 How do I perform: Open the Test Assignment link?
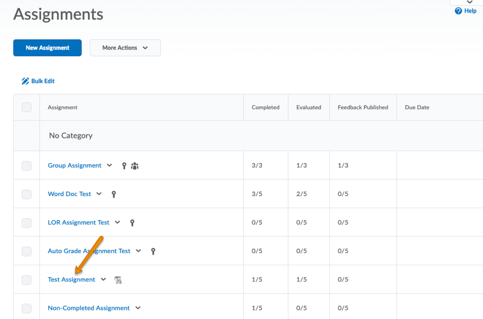[x=71, y=279]
